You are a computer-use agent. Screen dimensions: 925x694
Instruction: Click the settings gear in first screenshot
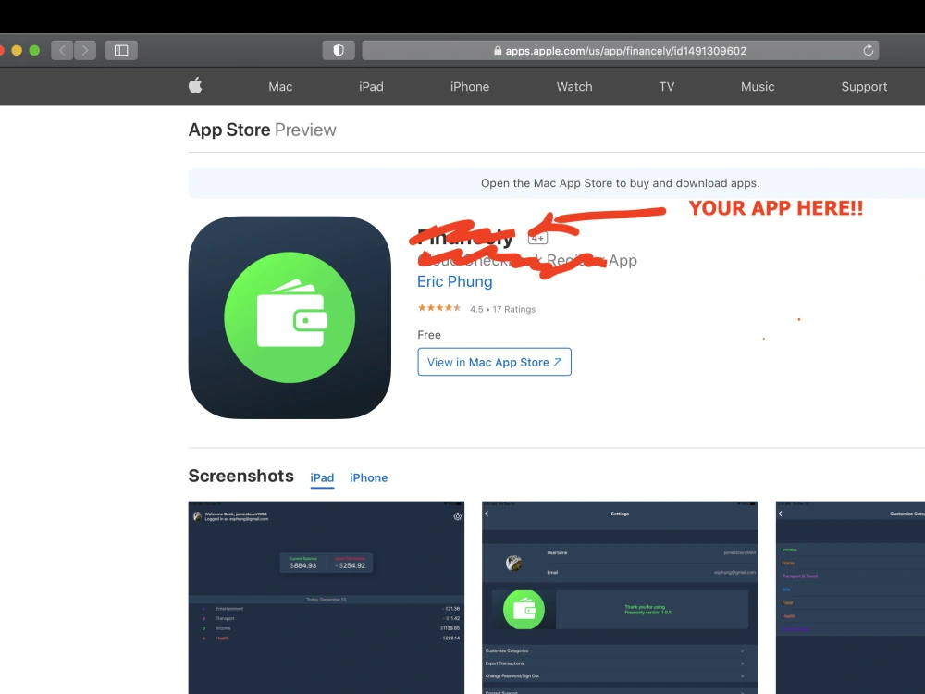tap(457, 516)
